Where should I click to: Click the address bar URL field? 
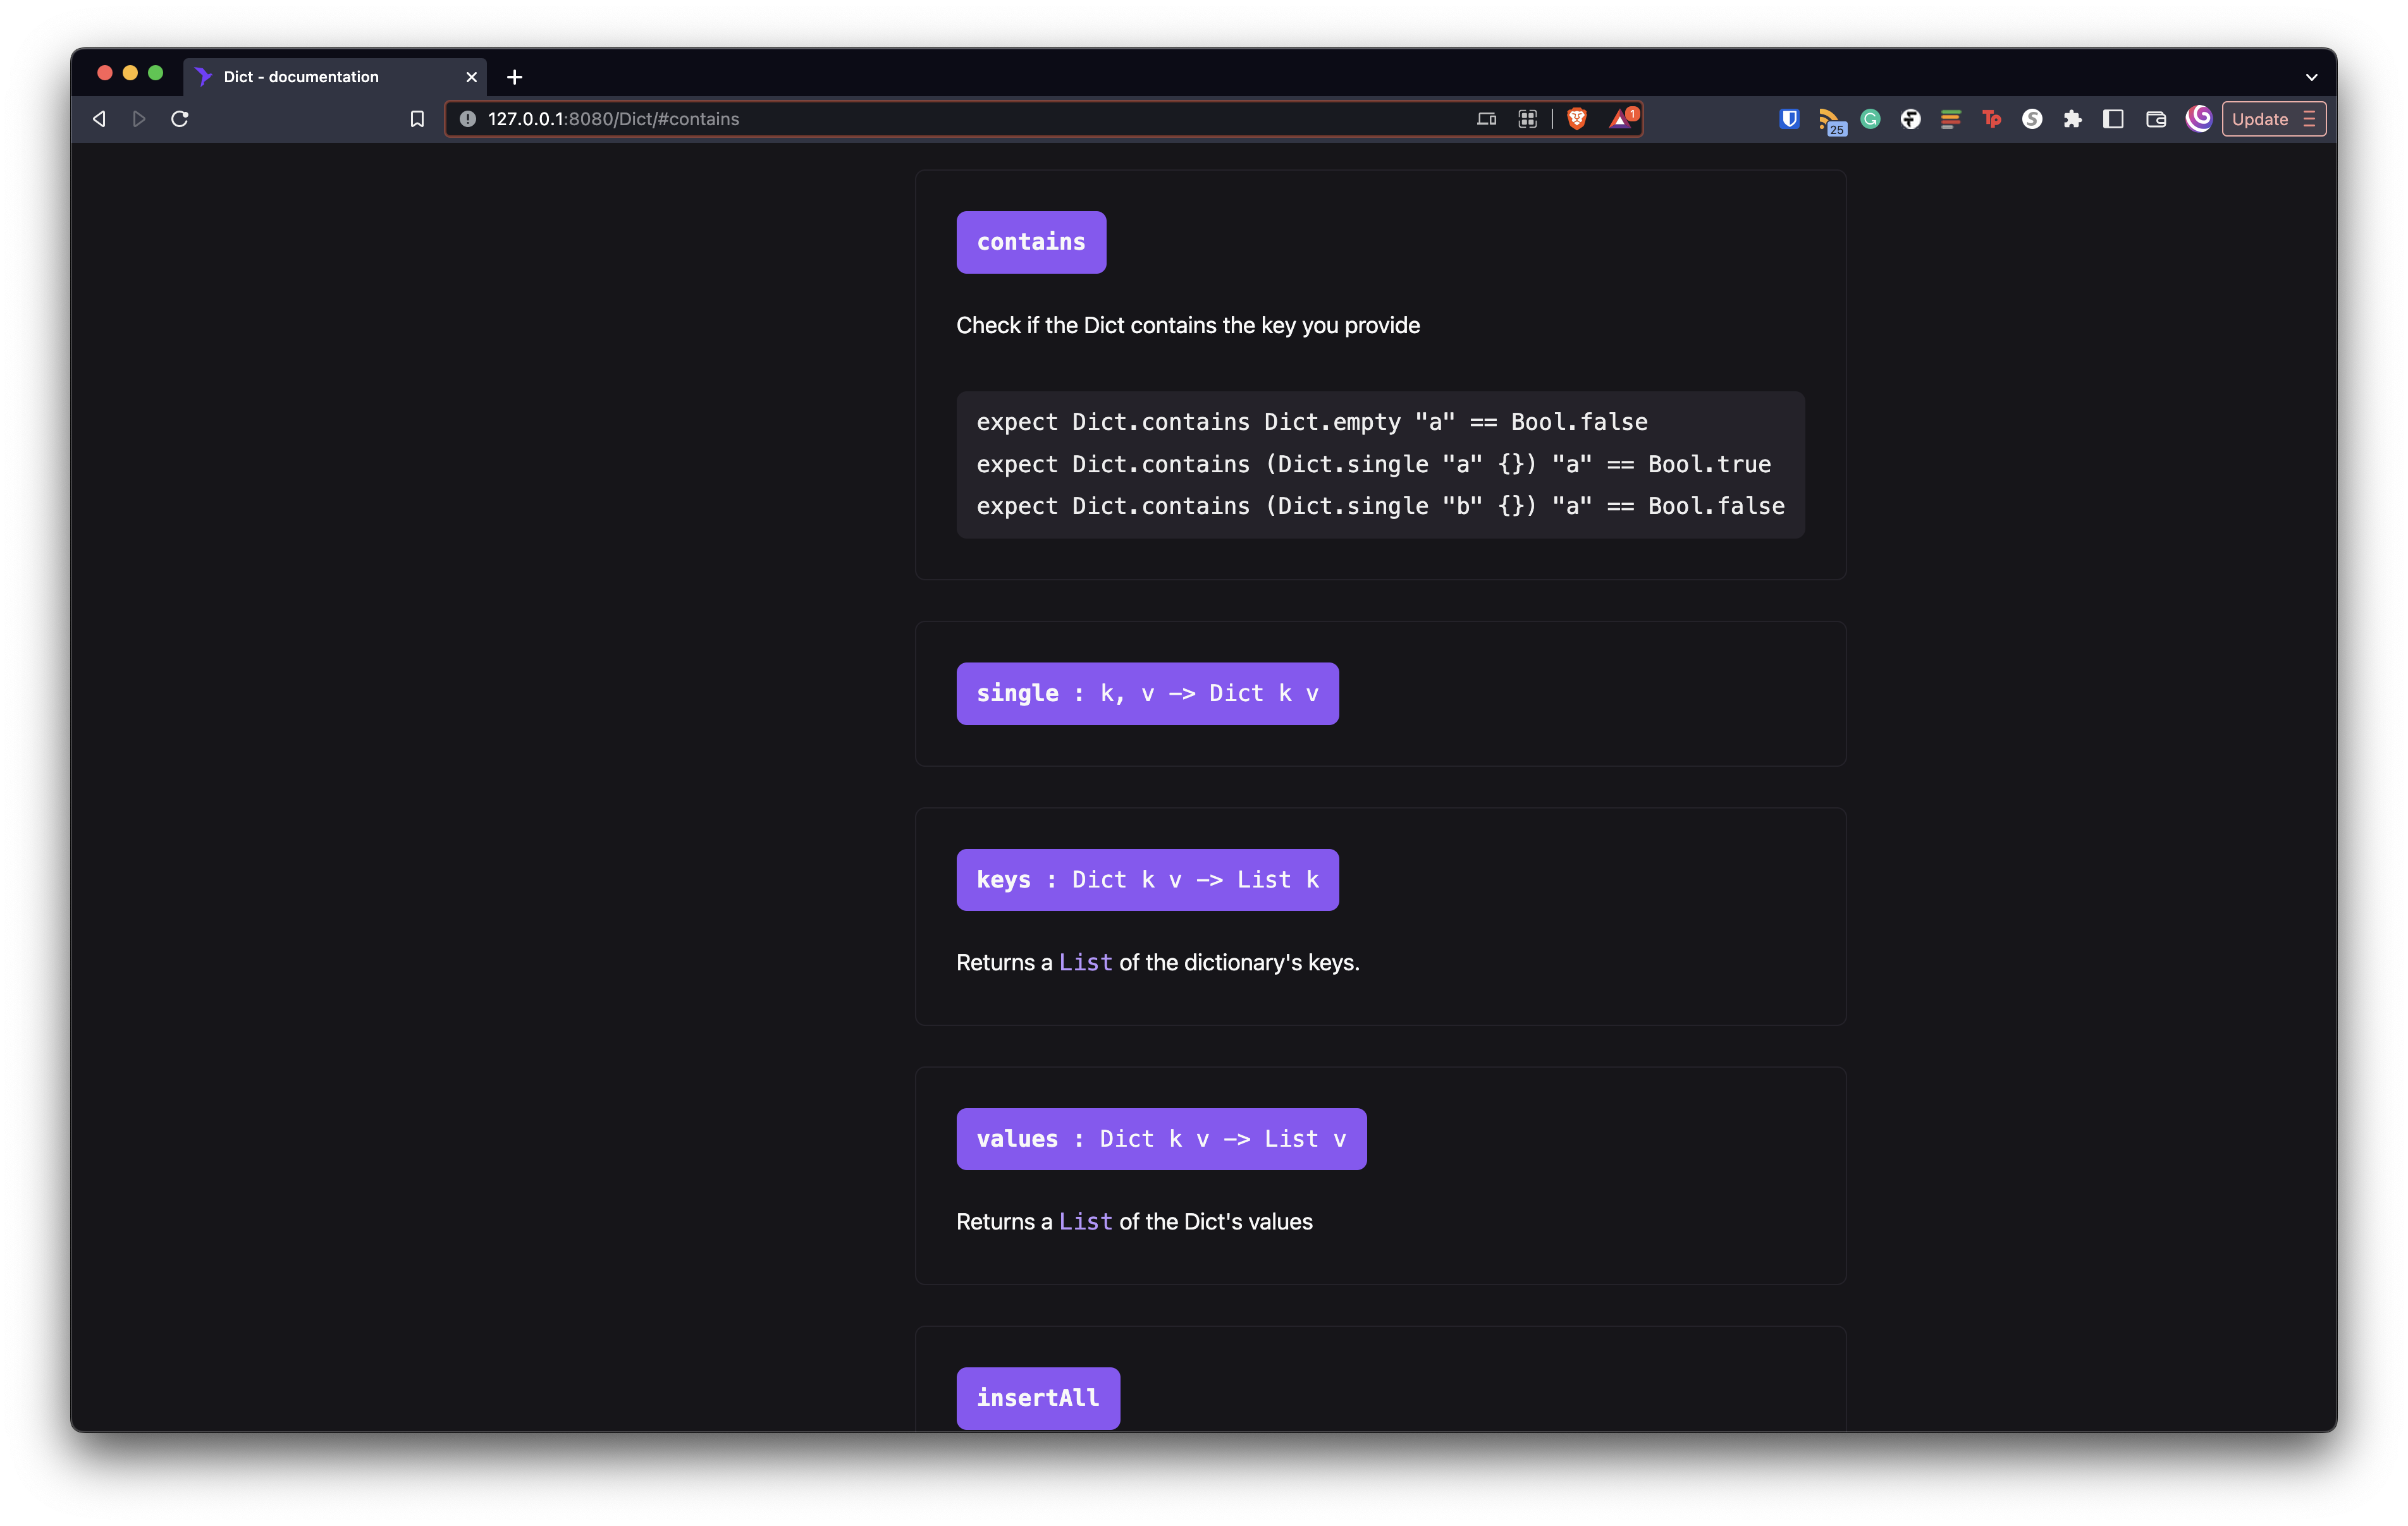pyautogui.click(x=900, y=119)
